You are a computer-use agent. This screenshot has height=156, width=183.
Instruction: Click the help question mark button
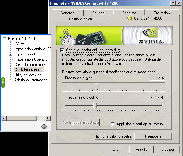(x=173, y=3)
